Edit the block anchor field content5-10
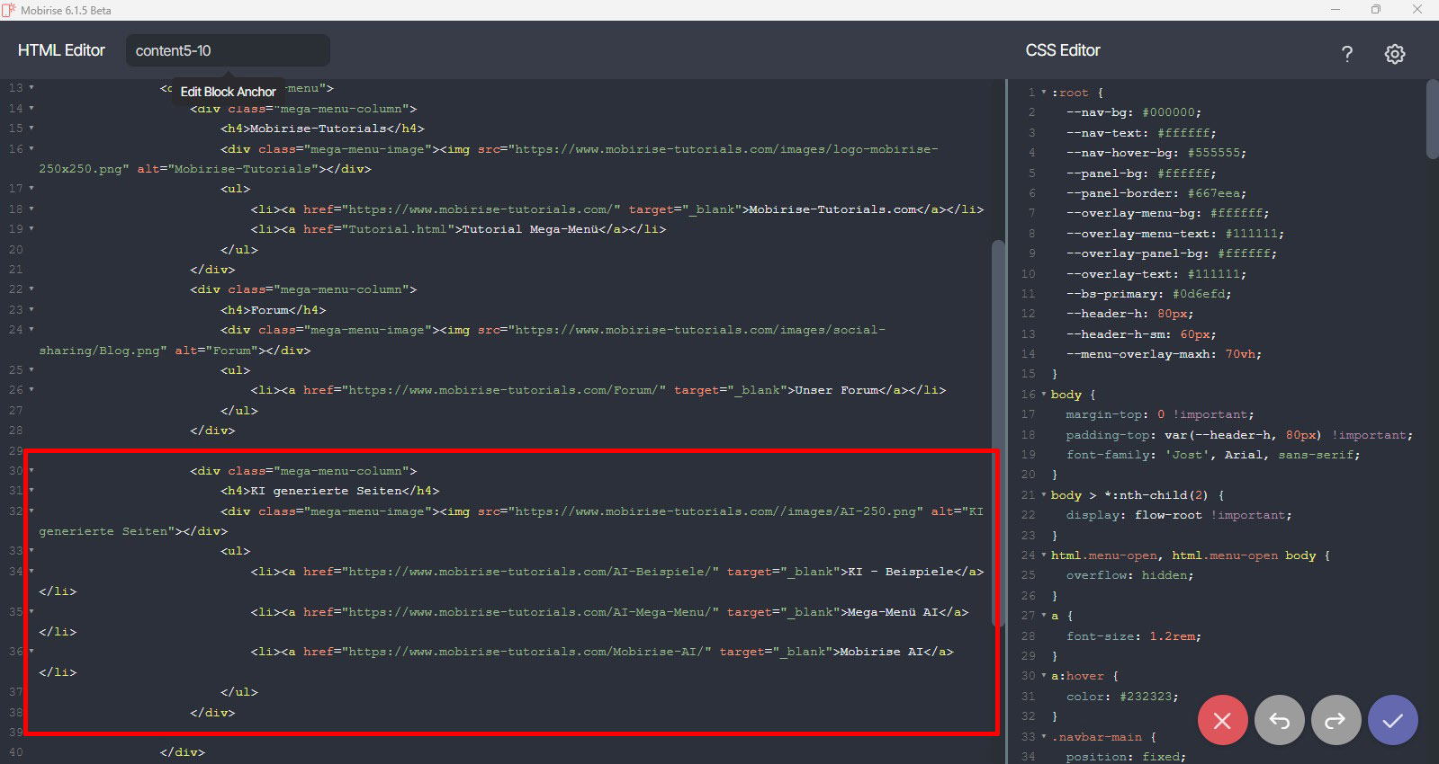The height and width of the screenshot is (764, 1439). tap(228, 50)
